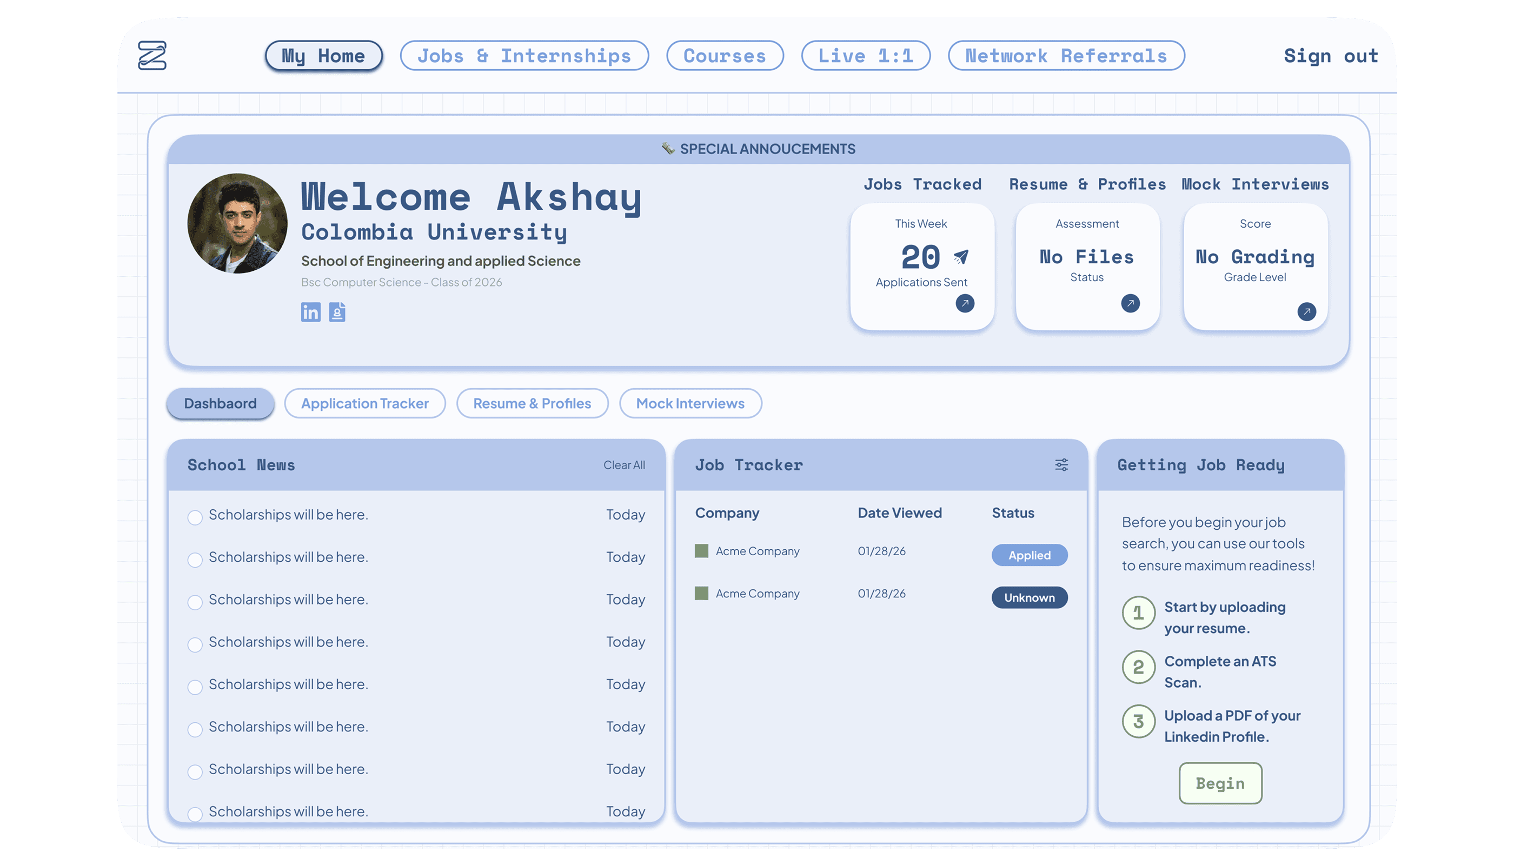Image resolution: width=1514 pixels, height=865 pixels.
Task: Click the Applied status badge
Action: (1029, 555)
